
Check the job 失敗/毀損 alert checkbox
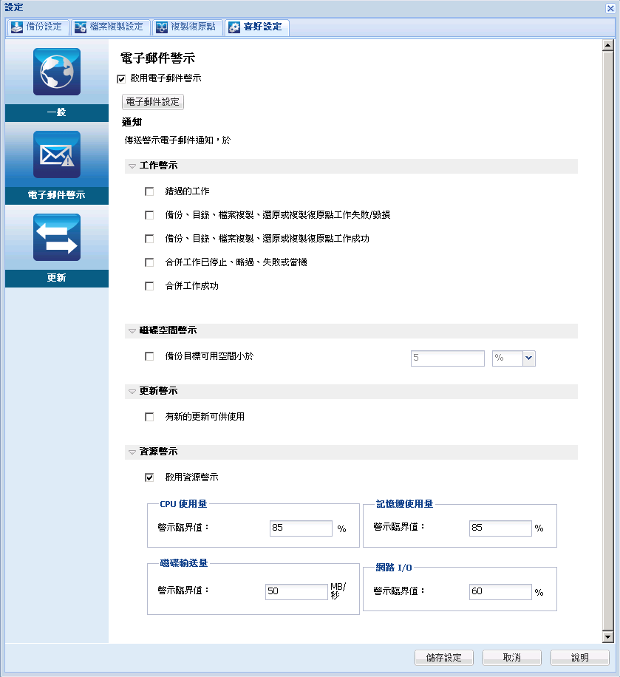(149, 215)
